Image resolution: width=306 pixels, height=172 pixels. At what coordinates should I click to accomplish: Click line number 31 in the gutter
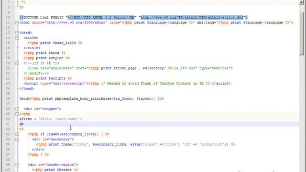pos(8,124)
